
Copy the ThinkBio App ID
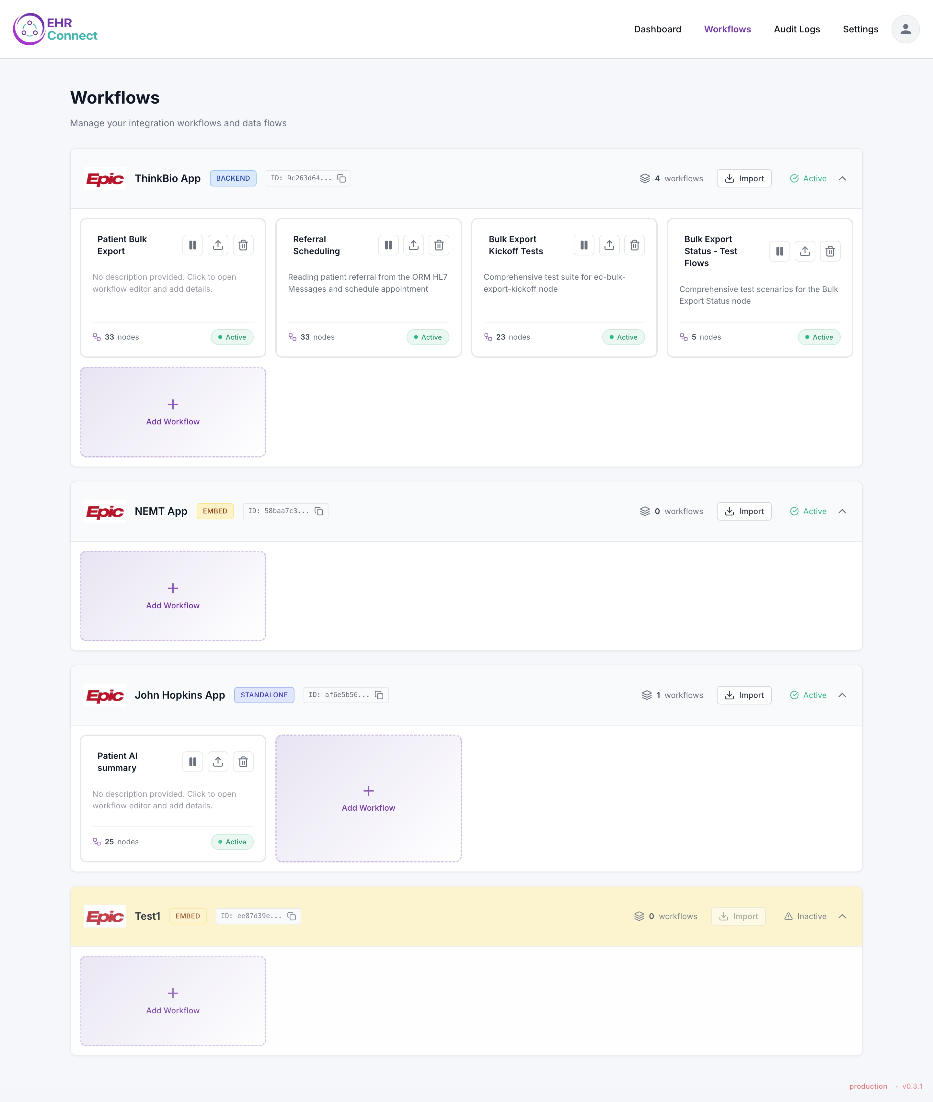(x=342, y=179)
